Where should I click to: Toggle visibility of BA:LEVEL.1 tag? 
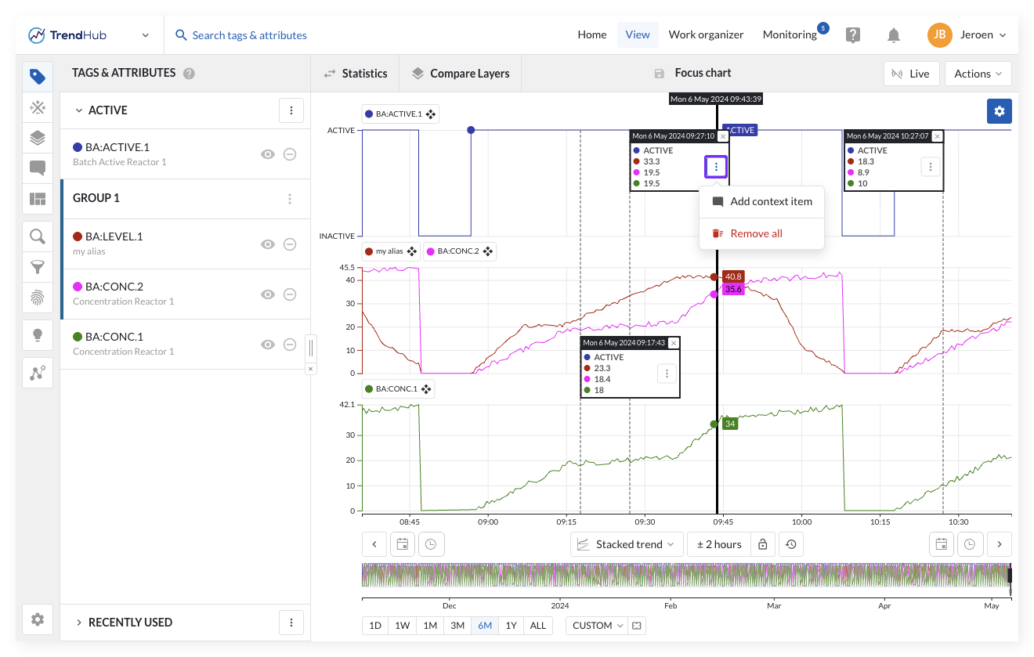click(x=268, y=244)
